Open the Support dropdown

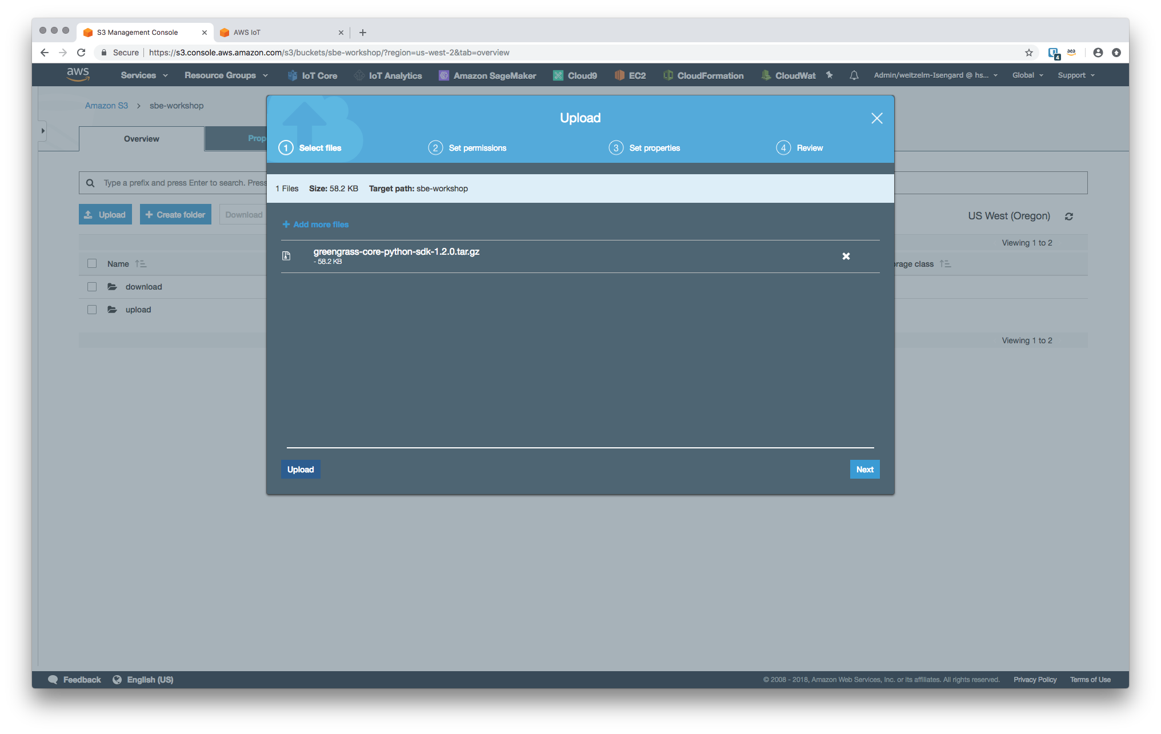[x=1076, y=75]
